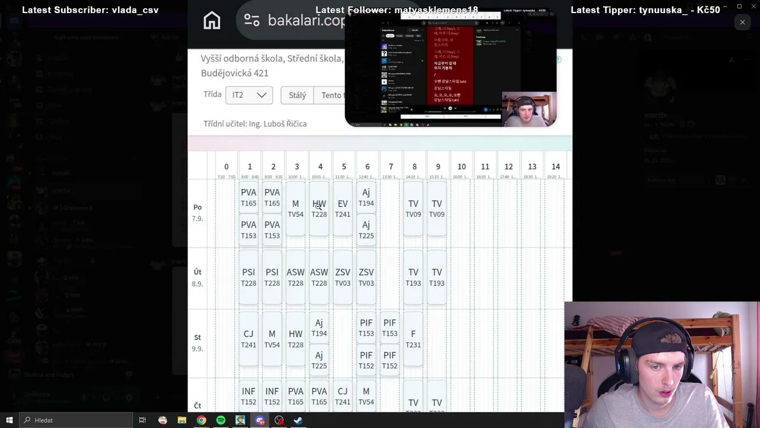Click the Spotify stream preview thumbnail
The image size is (760, 428).
(451, 67)
